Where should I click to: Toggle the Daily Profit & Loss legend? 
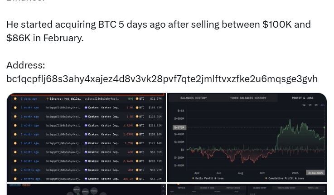(x=208, y=178)
